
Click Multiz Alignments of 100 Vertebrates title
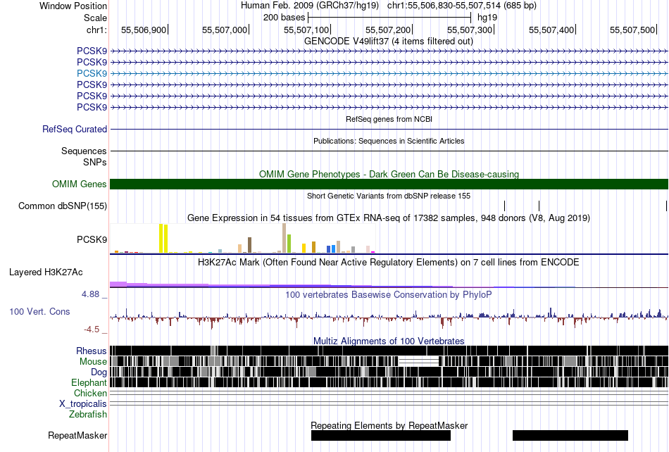389,341
